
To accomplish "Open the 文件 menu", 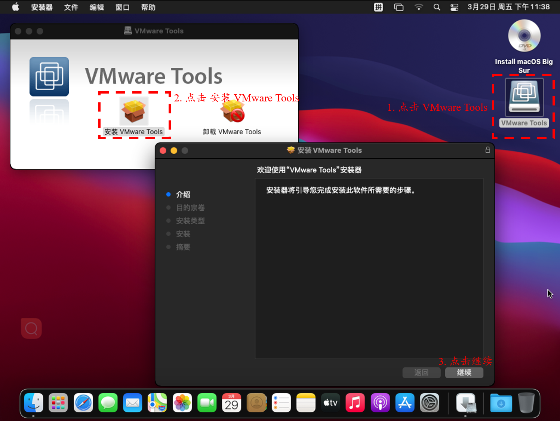I will tap(71, 7).
